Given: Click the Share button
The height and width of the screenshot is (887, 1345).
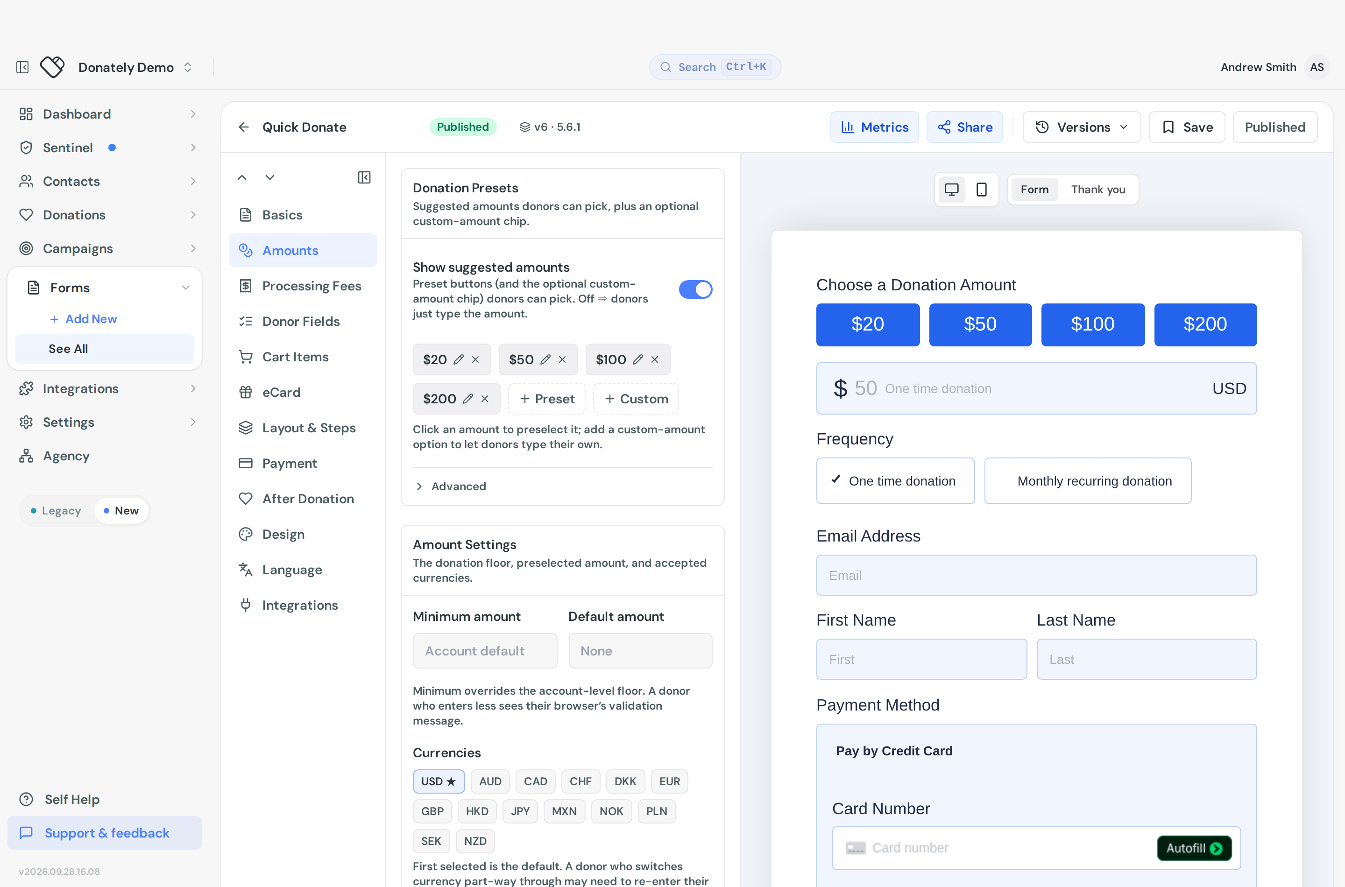Looking at the screenshot, I should pyautogui.click(x=964, y=127).
